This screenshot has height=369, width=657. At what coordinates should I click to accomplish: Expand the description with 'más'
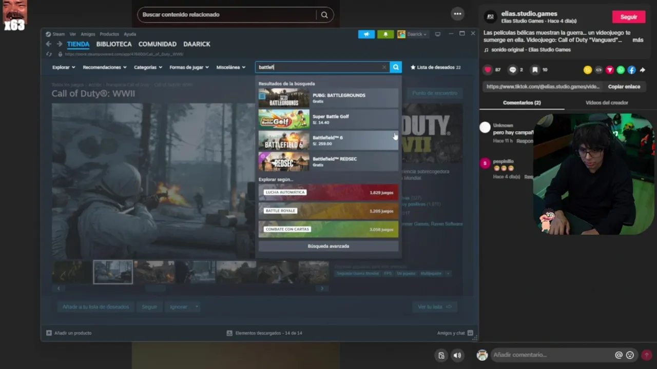point(637,39)
